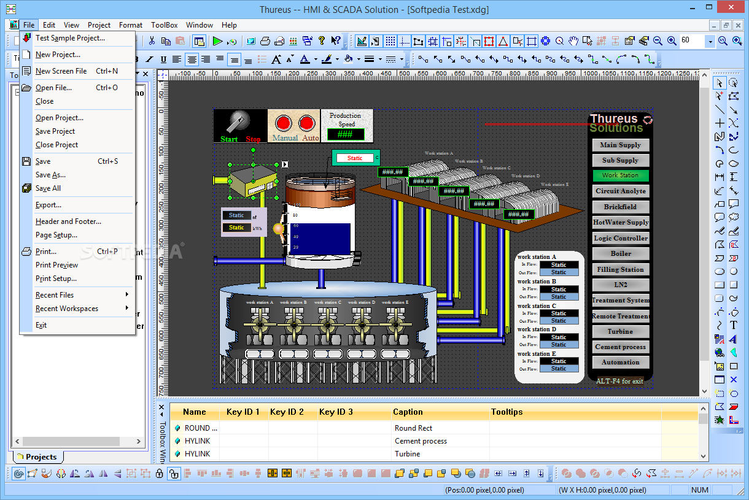This screenshot has height=500, width=749.
Task: Open the line width dropdown arrow
Action: [381, 60]
